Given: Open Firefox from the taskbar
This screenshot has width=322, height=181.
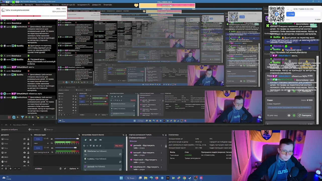Looking at the screenshot, I should point(156,178).
